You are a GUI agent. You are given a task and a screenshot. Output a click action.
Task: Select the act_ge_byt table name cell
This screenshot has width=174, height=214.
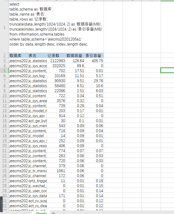[x=37, y=121]
